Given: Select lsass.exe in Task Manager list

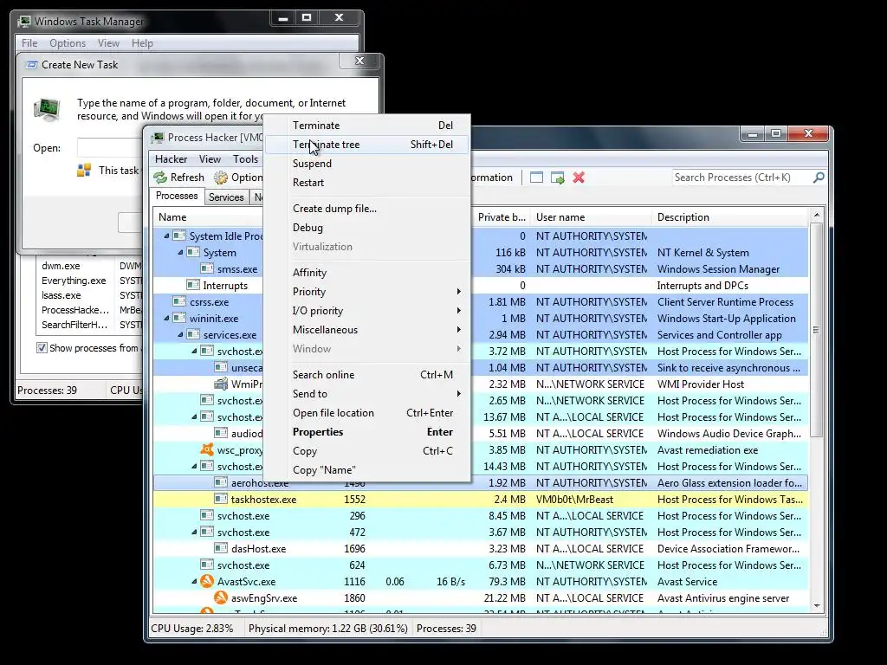Looking at the screenshot, I should [x=62, y=295].
